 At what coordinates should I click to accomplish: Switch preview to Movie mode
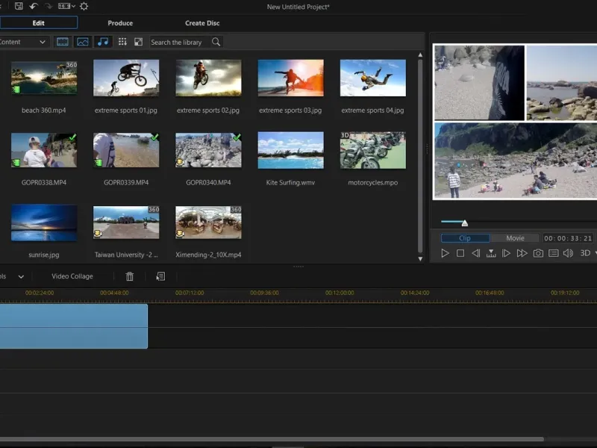(x=515, y=238)
